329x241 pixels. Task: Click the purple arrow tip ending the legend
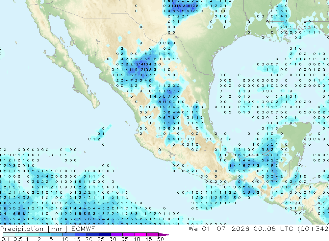164,234
